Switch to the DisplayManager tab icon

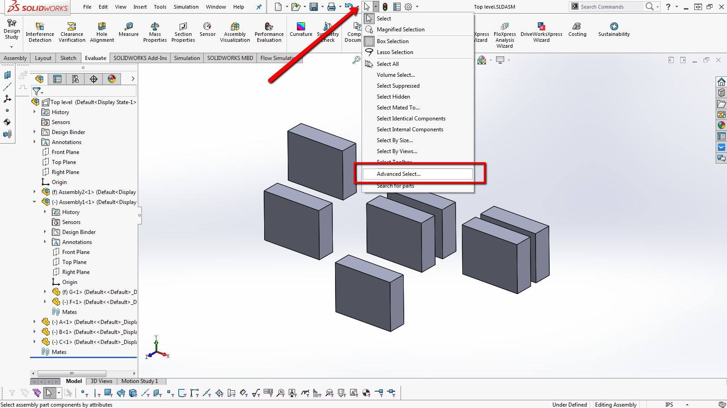point(112,79)
